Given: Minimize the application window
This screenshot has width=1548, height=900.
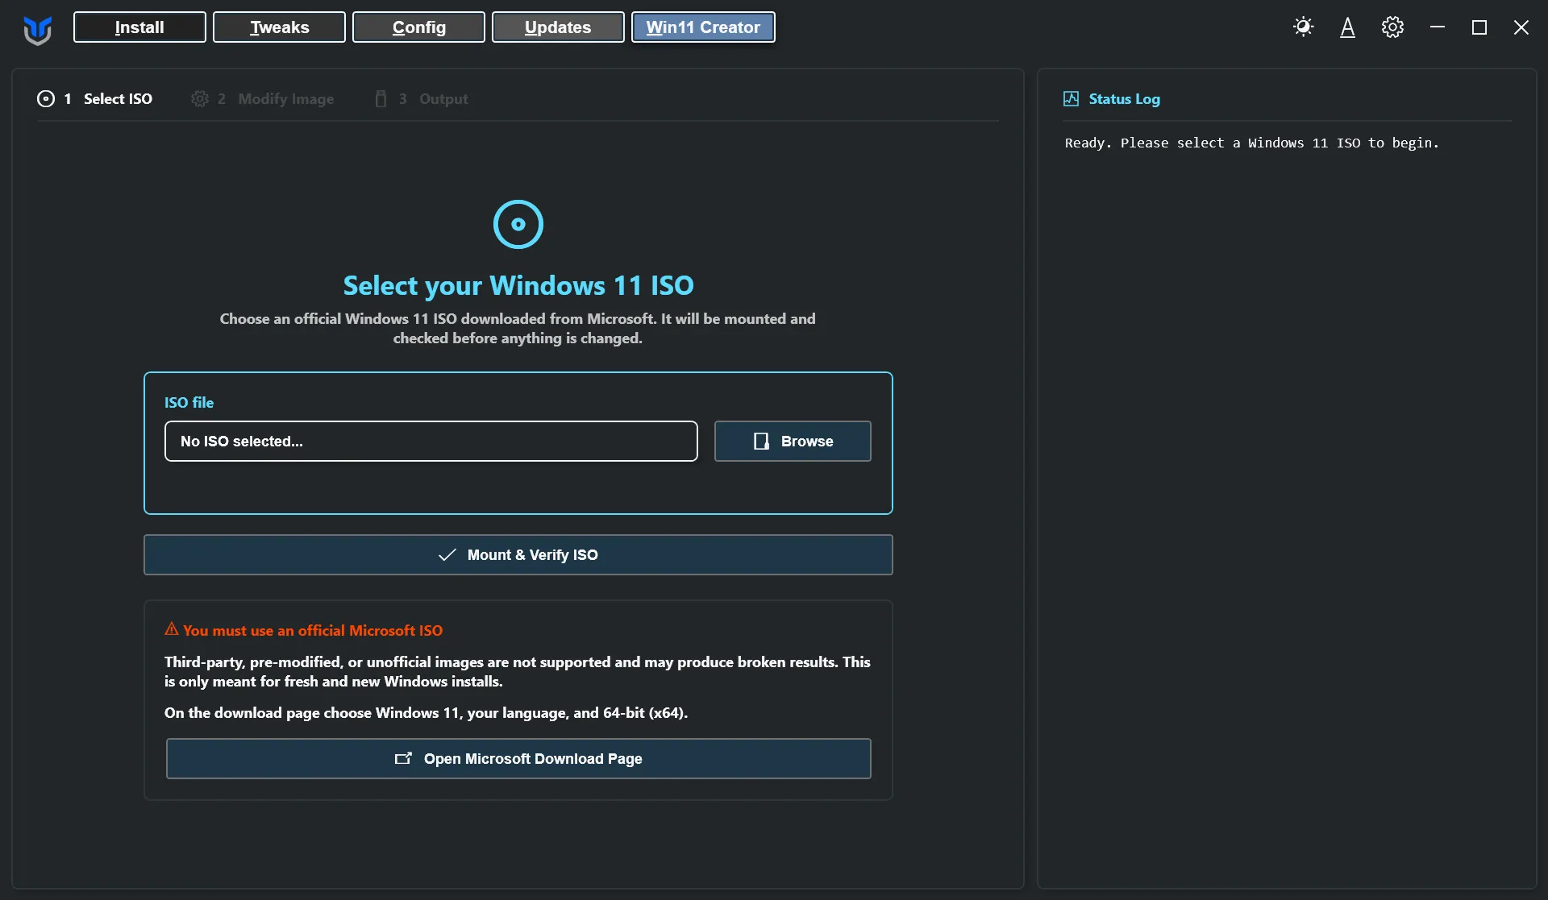Looking at the screenshot, I should pos(1437,27).
